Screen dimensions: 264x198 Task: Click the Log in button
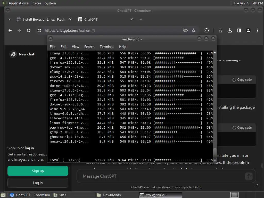coord(38,183)
